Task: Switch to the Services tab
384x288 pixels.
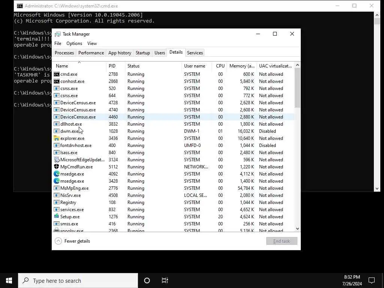Action: [195, 53]
